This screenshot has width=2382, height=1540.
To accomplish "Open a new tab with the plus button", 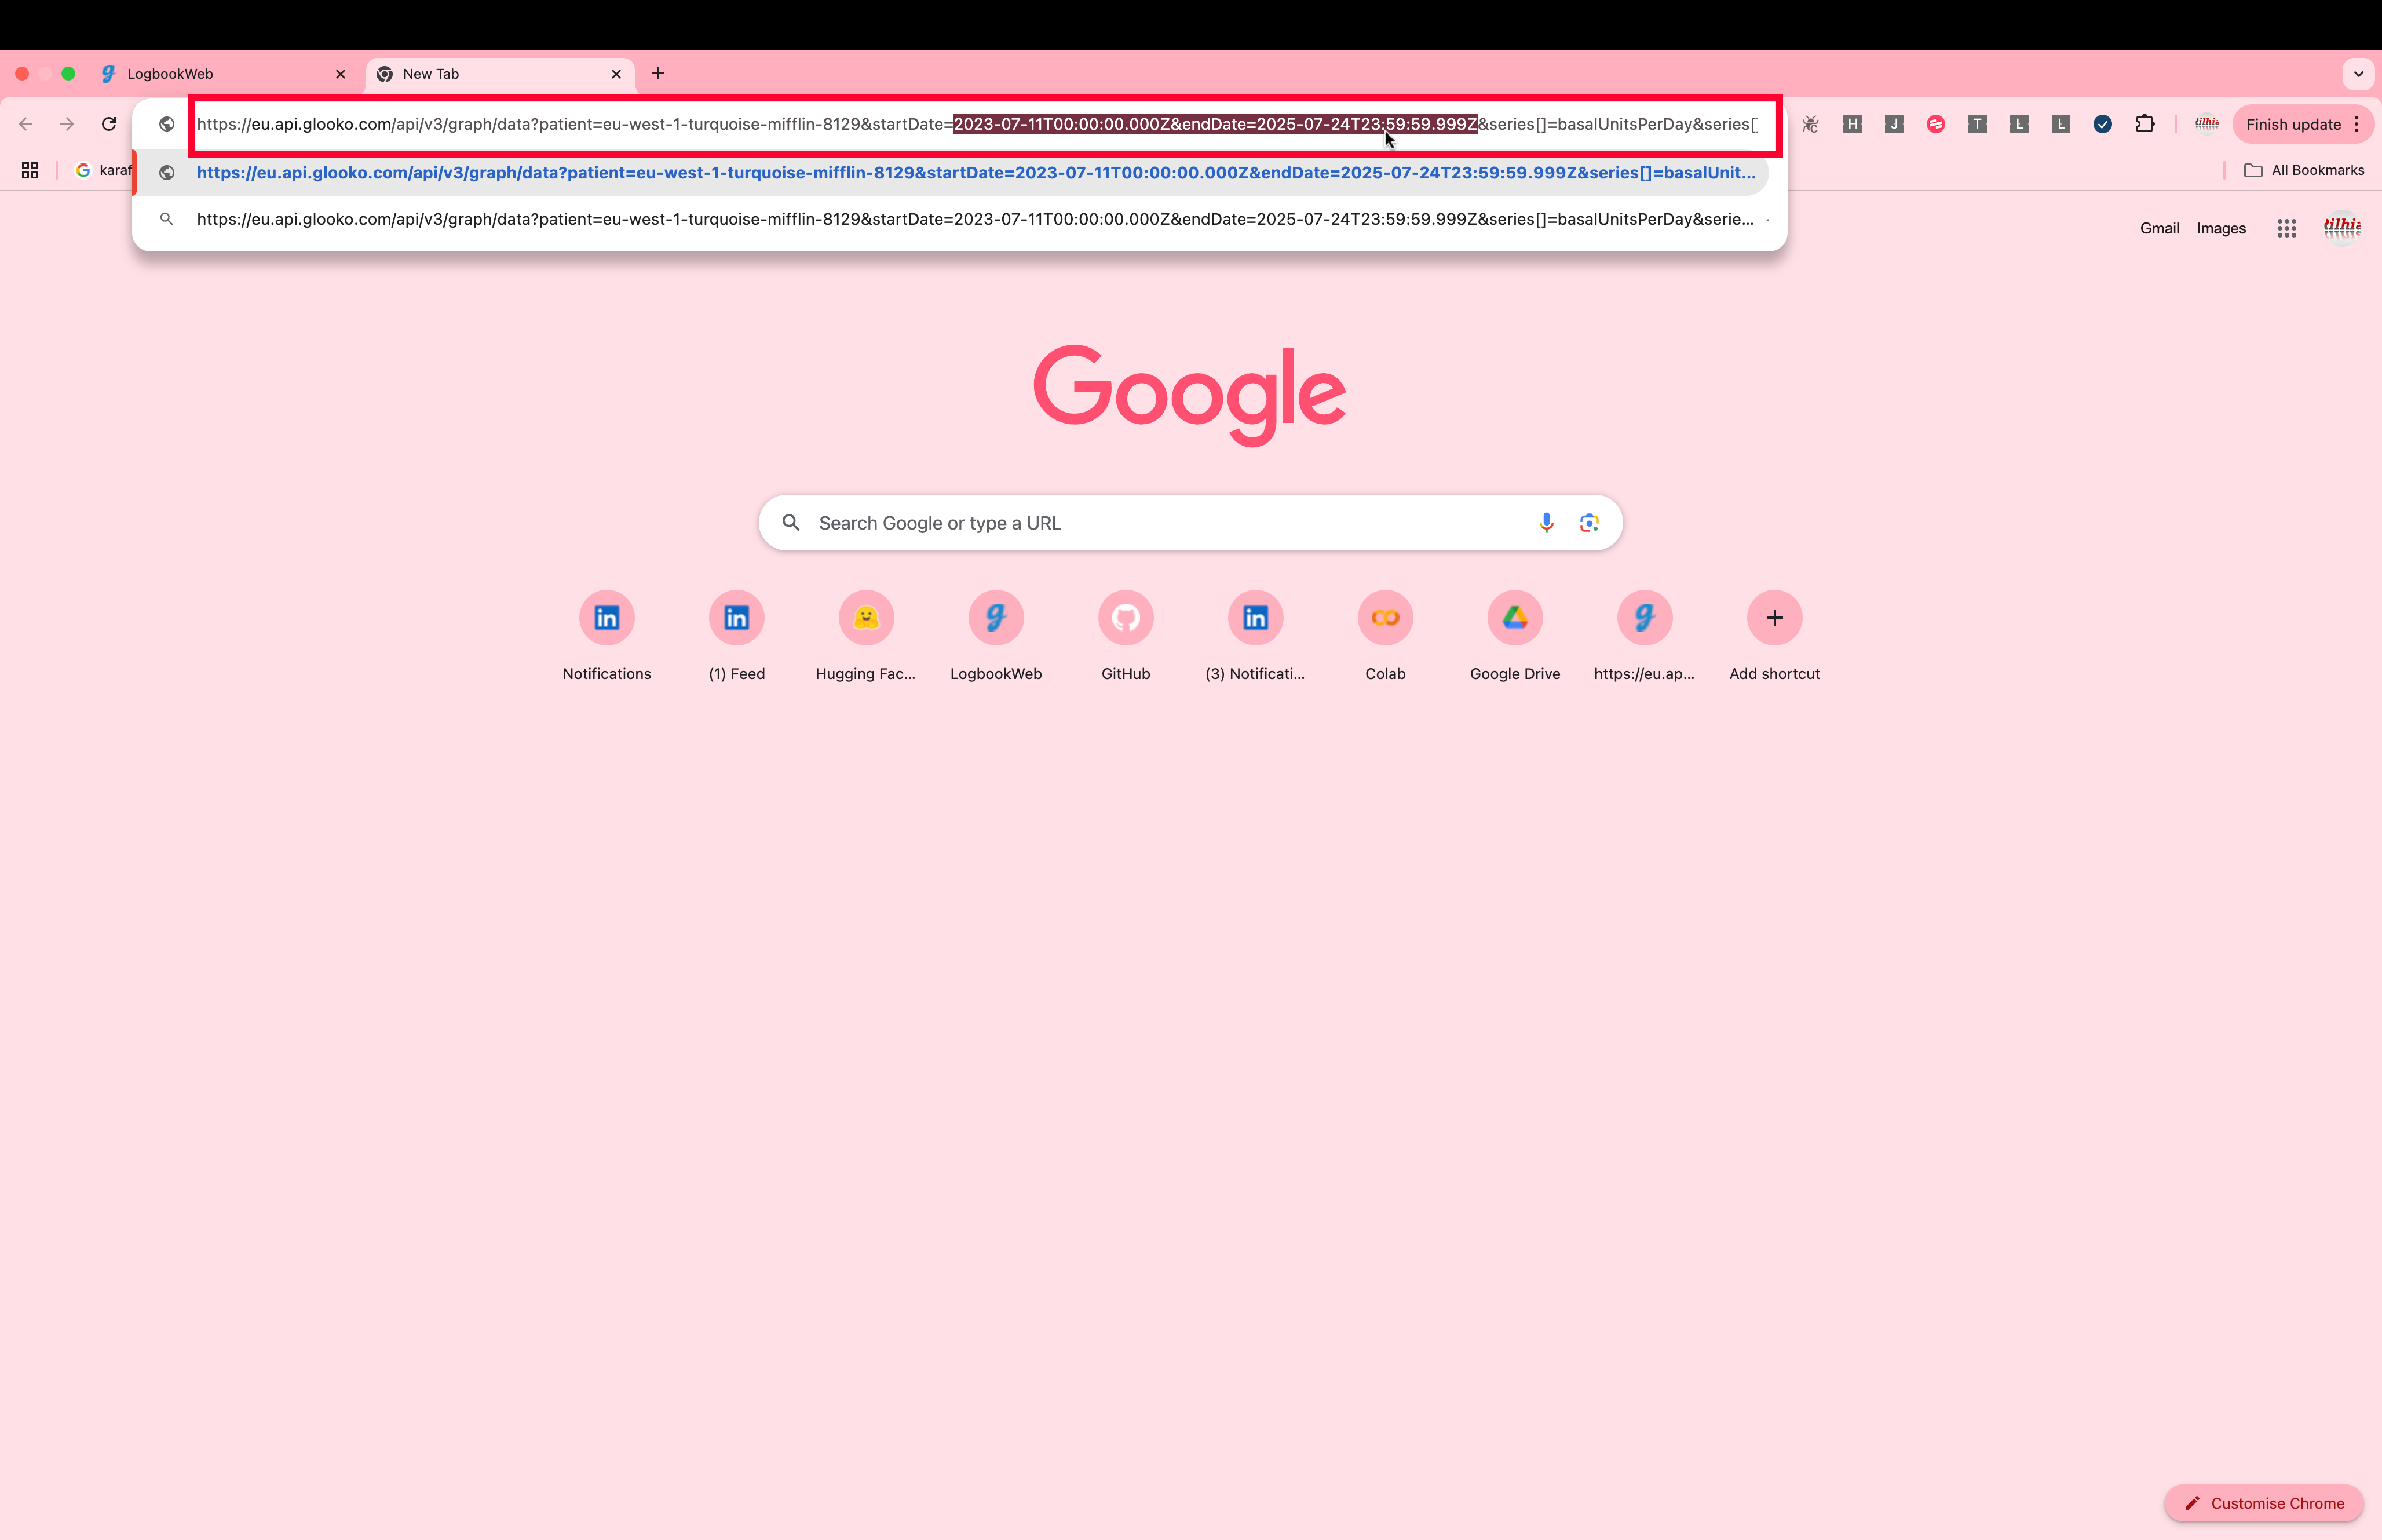I will point(657,73).
